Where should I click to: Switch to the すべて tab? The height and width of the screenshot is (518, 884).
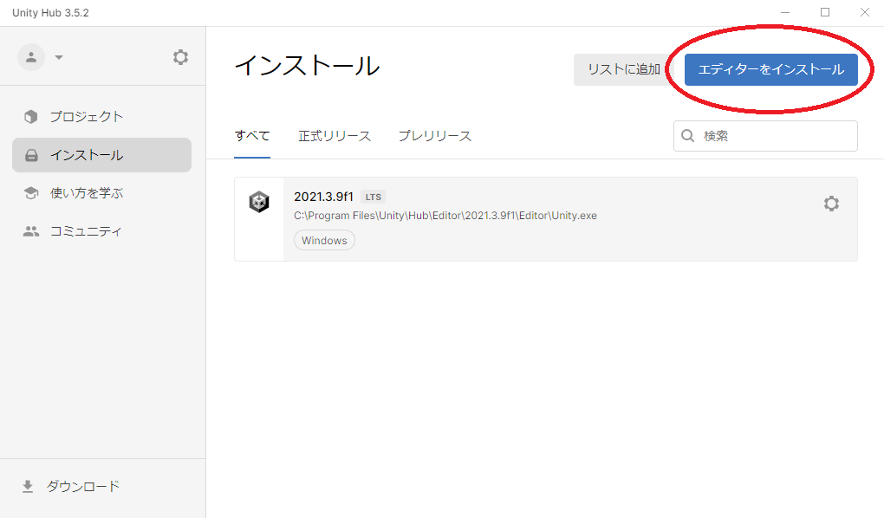pos(252,136)
